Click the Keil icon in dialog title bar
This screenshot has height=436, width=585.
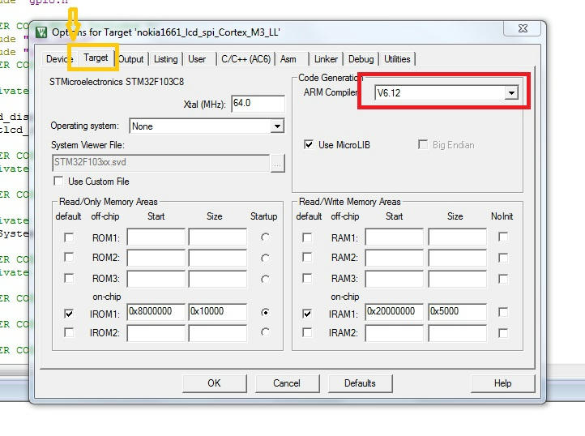click(42, 32)
